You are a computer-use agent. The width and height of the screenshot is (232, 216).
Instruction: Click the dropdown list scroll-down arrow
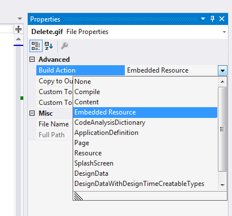click(222, 185)
